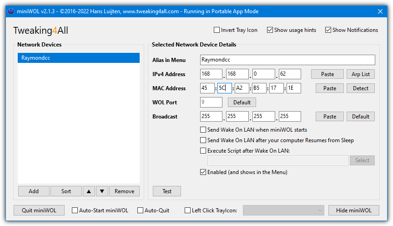Click the Alias in Menu text field
Image resolution: width=393 pixels, height=226 pixels.
[x=287, y=60]
